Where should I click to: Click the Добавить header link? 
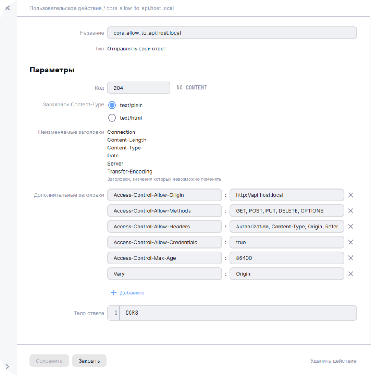(x=132, y=293)
